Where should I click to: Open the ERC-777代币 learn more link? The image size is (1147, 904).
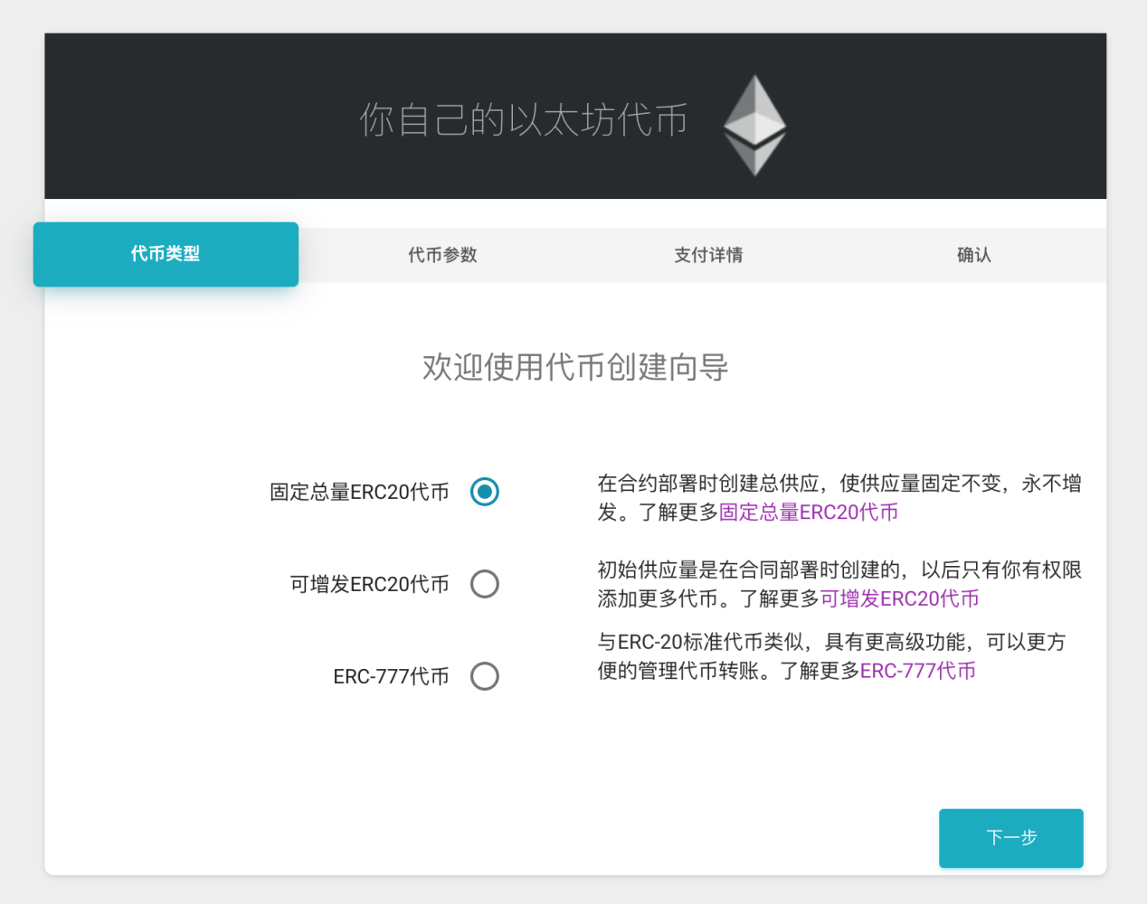(917, 671)
